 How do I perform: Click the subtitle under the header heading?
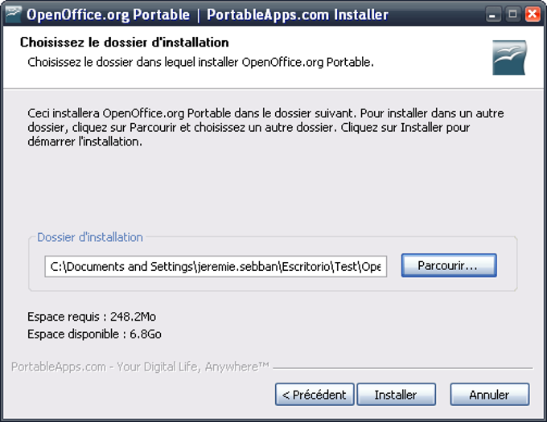coord(200,61)
